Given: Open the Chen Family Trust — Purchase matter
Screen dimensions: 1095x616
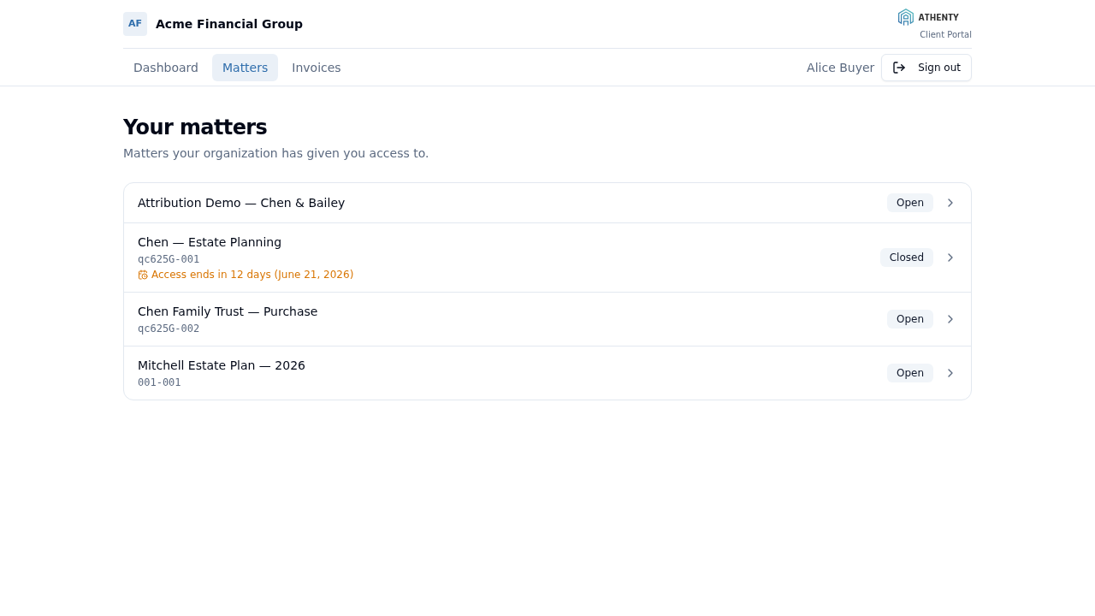Looking at the screenshot, I should pyautogui.click(x=547, y=319).
